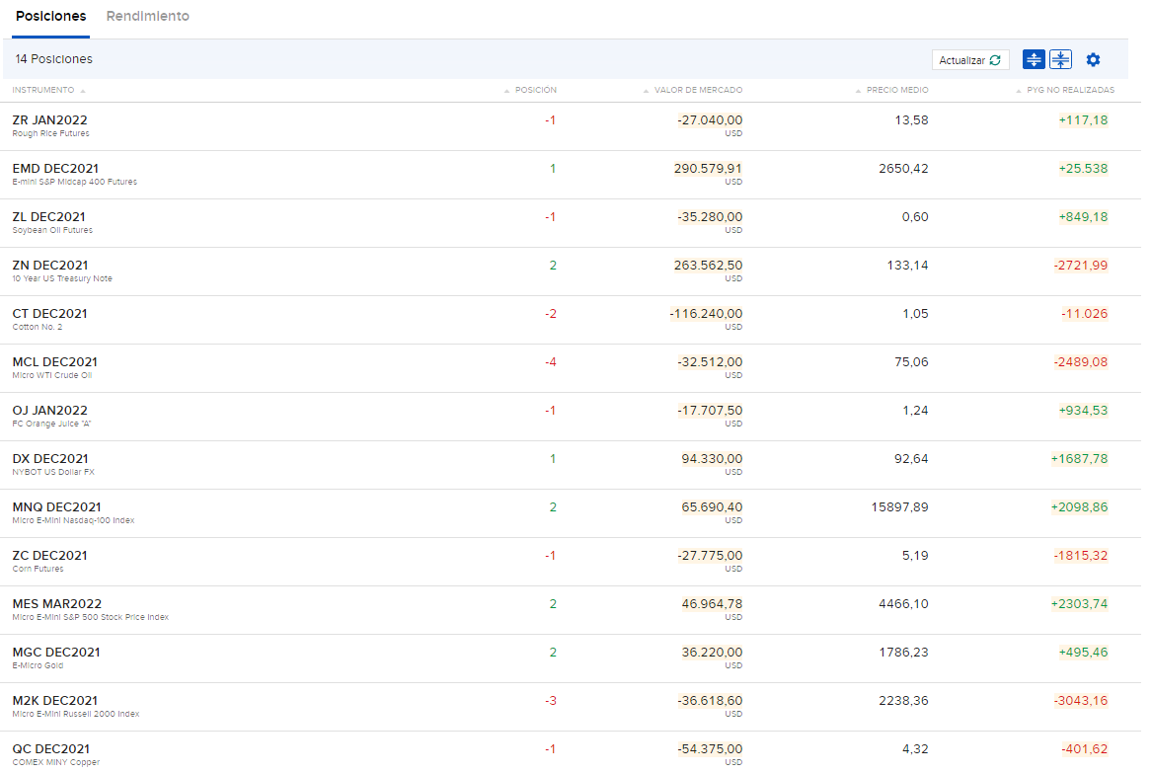Viewport: 1152px width, 773px height.
Task: Click the -11.026 loss for CT DEC2021
Action: click(x=1084, y=314)
